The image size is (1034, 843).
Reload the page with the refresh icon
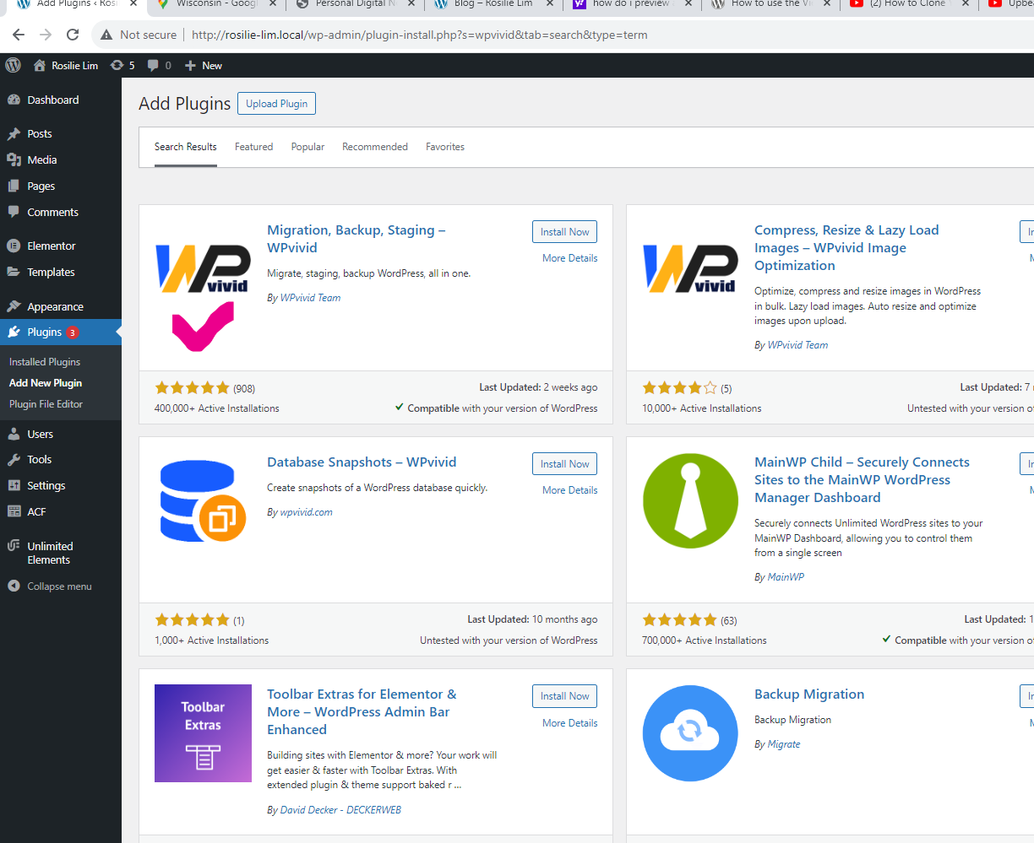click(x=73, y=35)
